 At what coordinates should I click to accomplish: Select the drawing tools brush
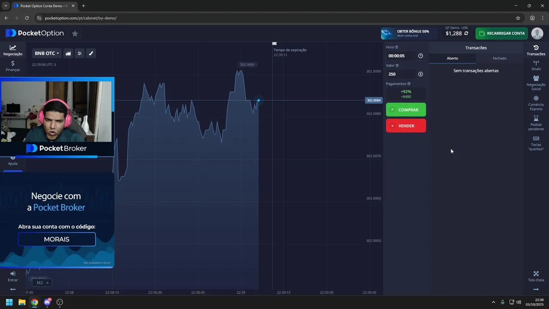(91, 53)
